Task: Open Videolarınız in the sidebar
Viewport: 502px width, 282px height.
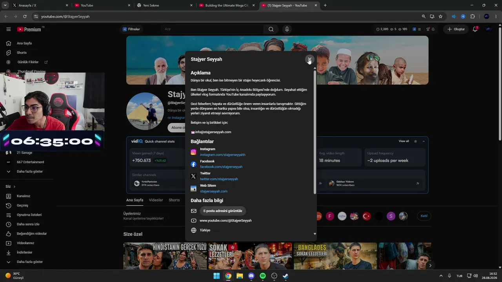Action: [25, 243]
